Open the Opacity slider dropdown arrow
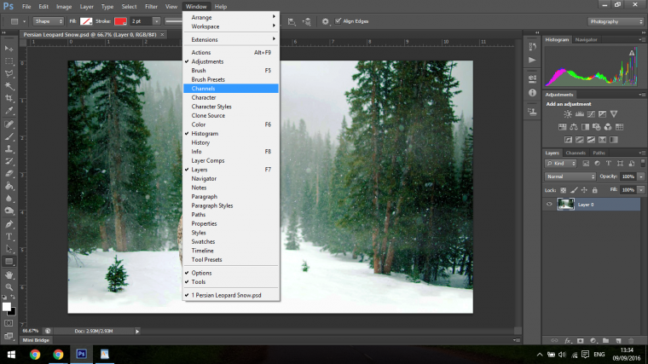Viewport: 648px width, 364px height. point(641,176)
